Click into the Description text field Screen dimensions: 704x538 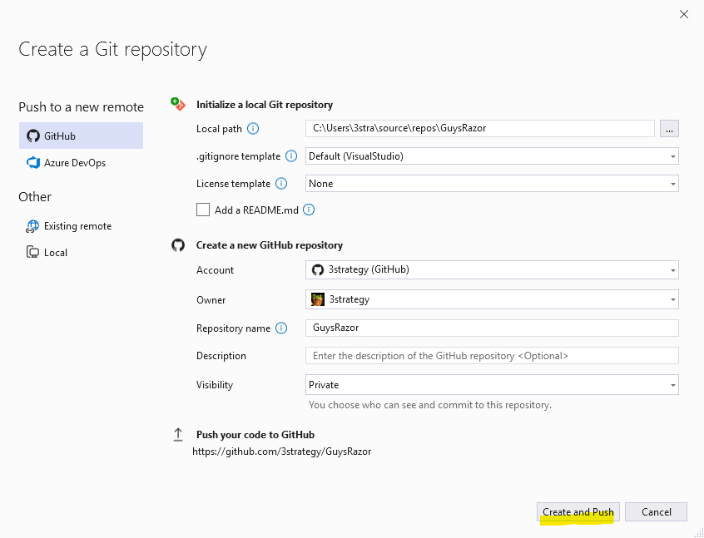tap(492, 356)
